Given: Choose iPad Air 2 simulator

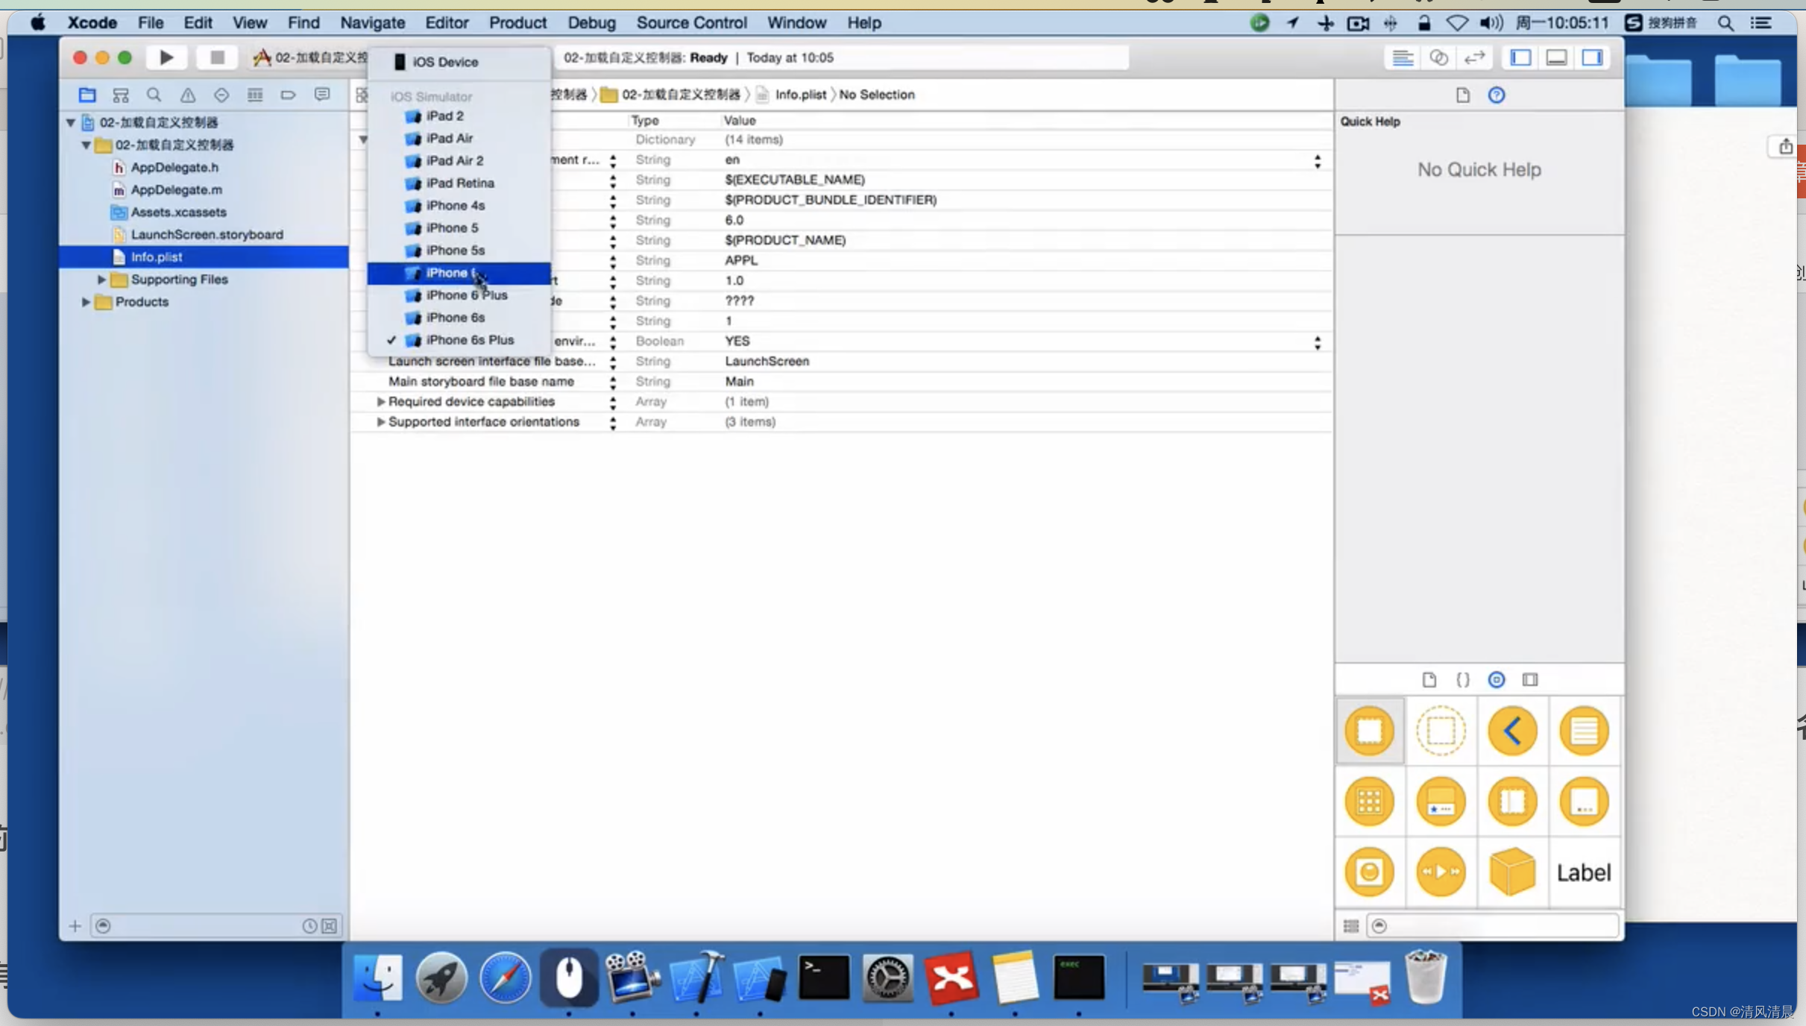Looking at the screenshot, I should (x=459, y=160).
